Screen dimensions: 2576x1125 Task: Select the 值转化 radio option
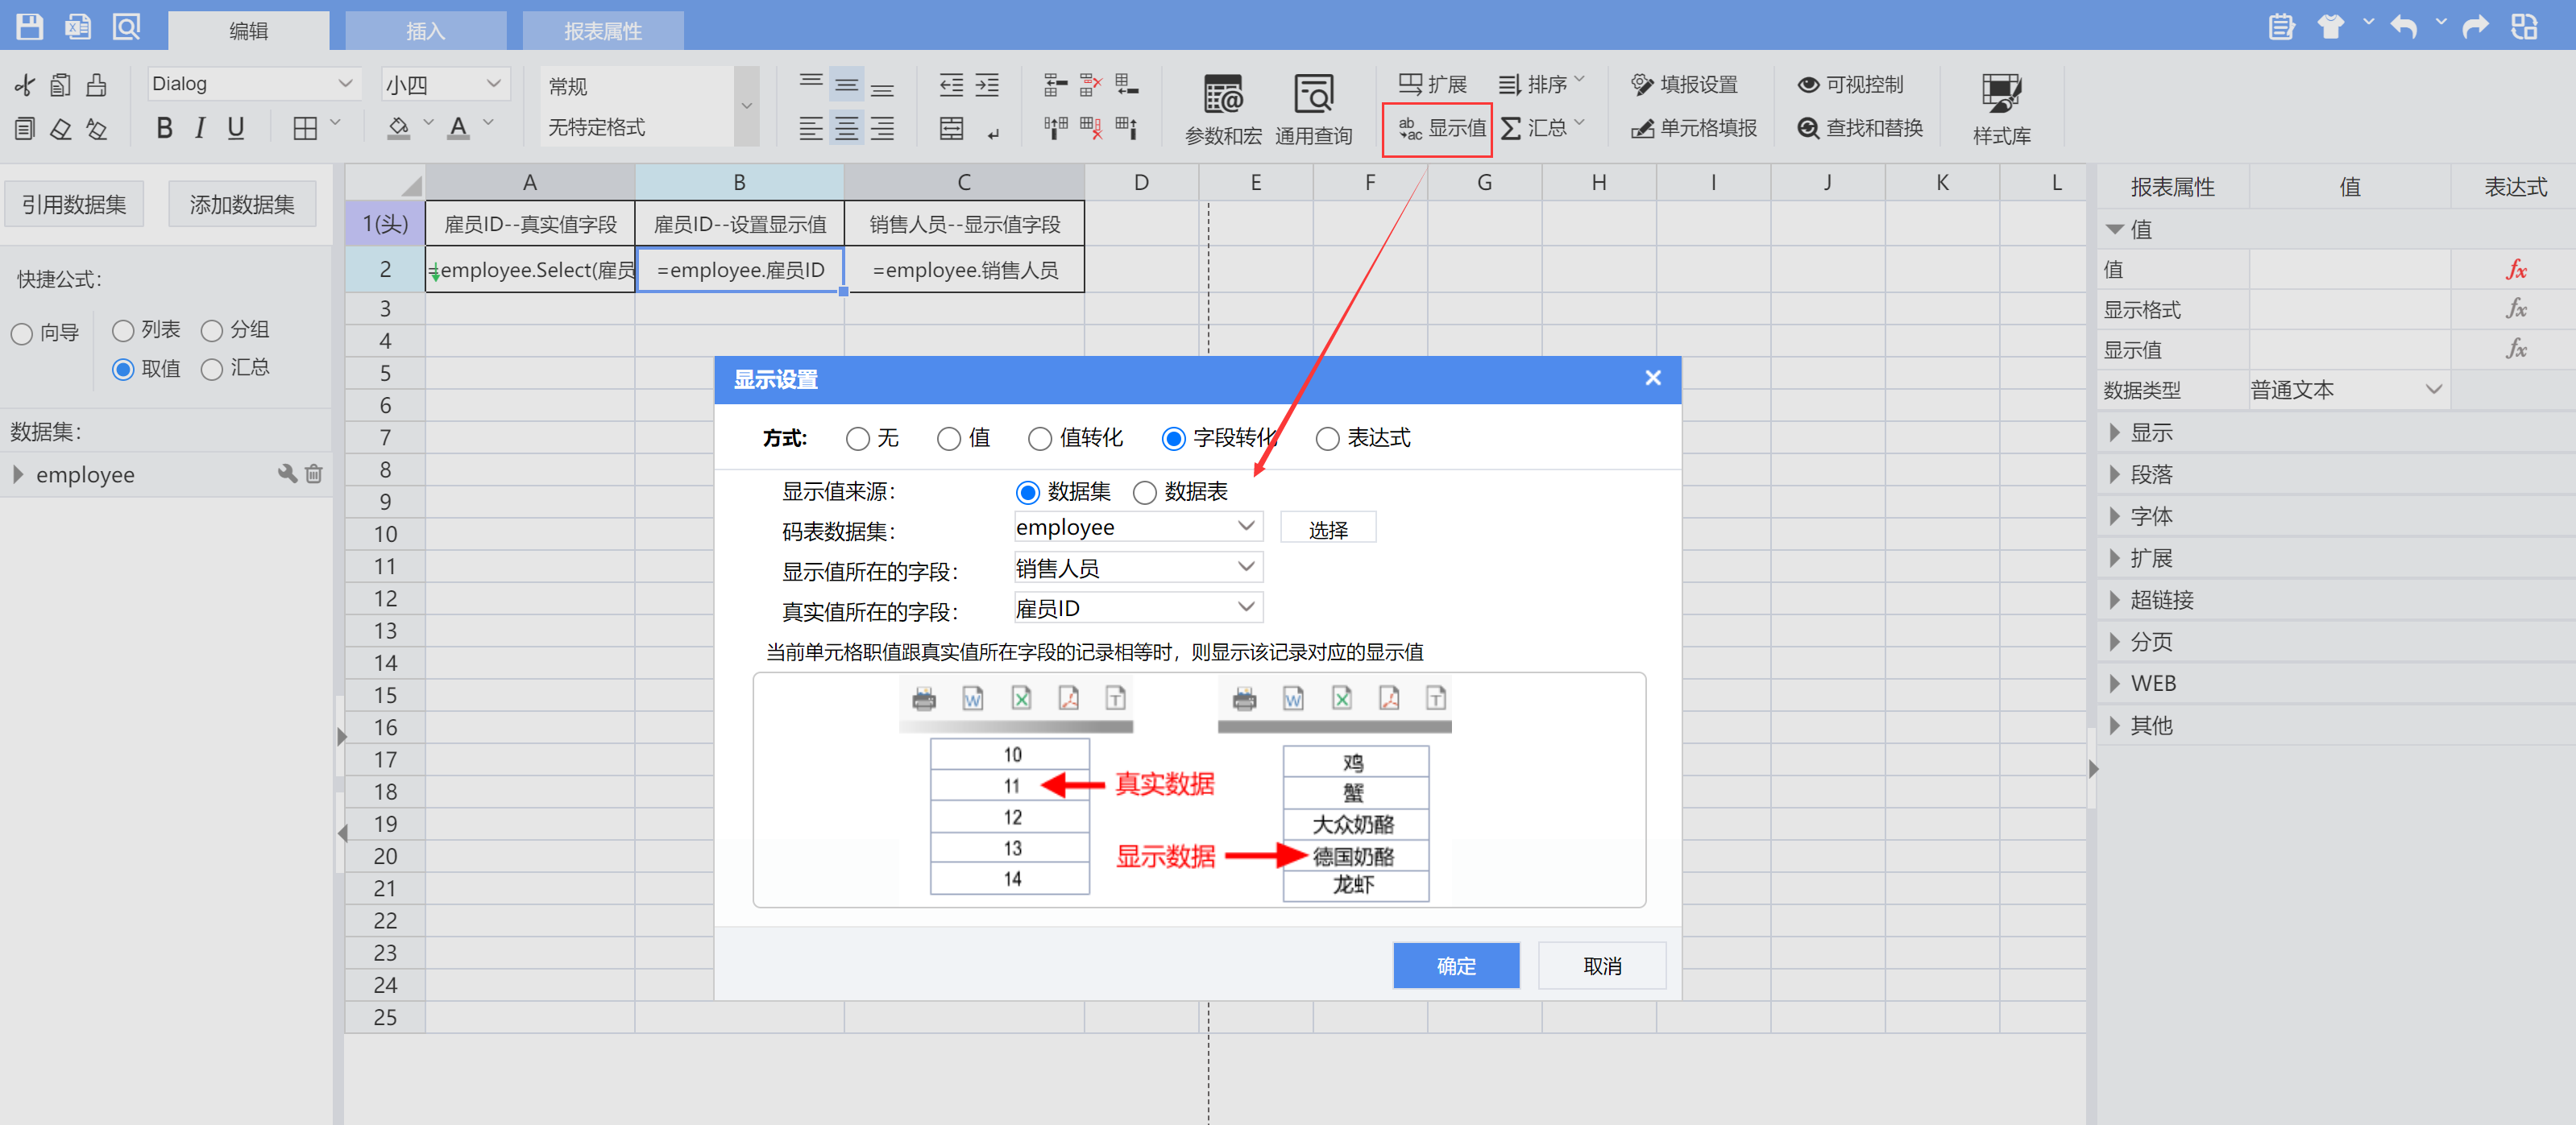pos(1040,439)
